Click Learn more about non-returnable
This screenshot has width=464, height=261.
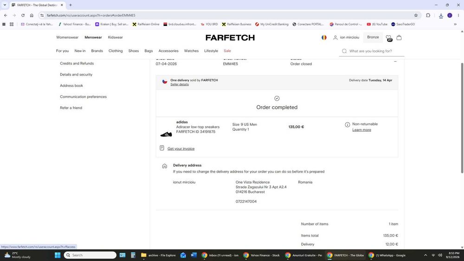361,130
